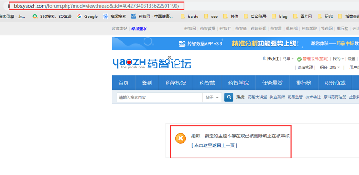
Task: Click 收藏本站 link
Action: [119, 29]
